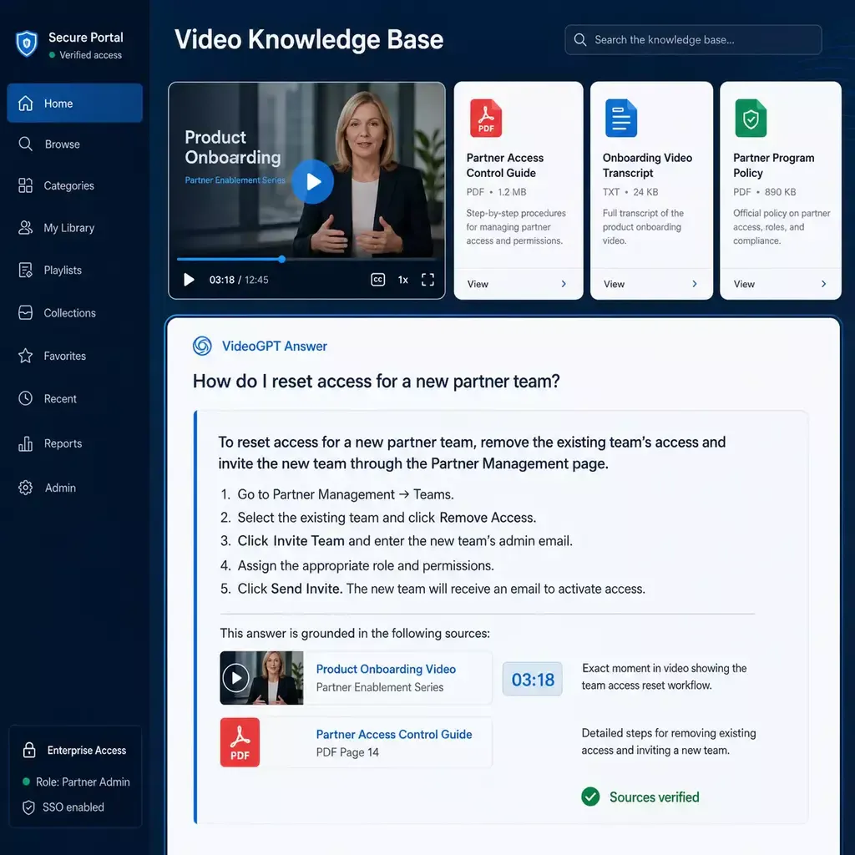This screenshot has width=855, height=855.
Task: Click the red PDF icon on Partner Access Control Guide card
Action: 486,118
